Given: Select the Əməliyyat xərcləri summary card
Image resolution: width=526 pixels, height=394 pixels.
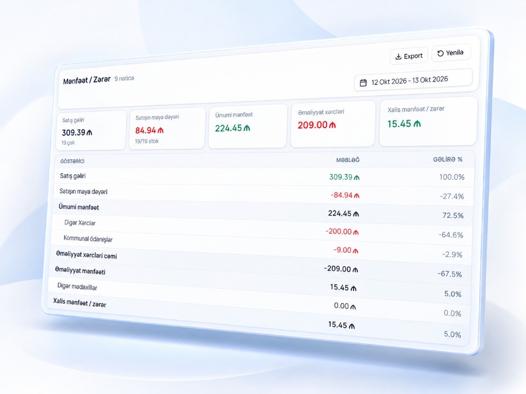Looking at the screenshot, I should click(x=332, y=124).
